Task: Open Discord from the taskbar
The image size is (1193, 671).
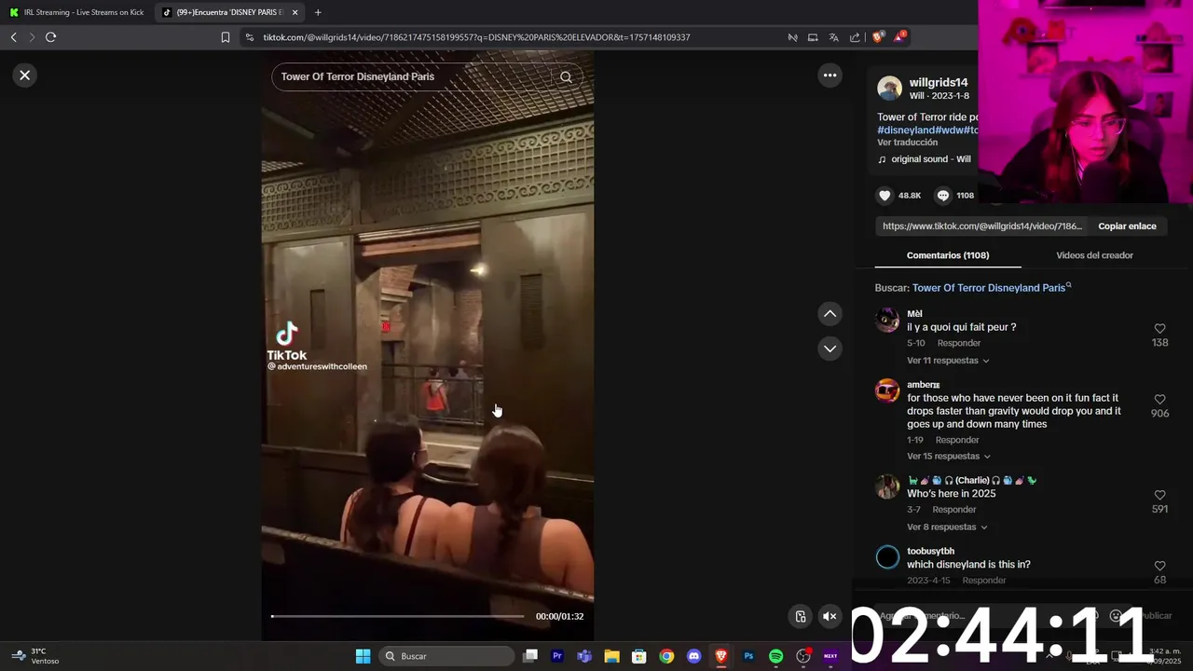Action: click(x=693, y=656)
